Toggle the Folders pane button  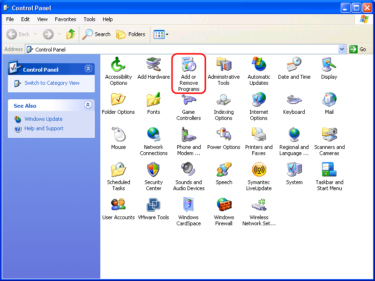(x=131, y=34)
